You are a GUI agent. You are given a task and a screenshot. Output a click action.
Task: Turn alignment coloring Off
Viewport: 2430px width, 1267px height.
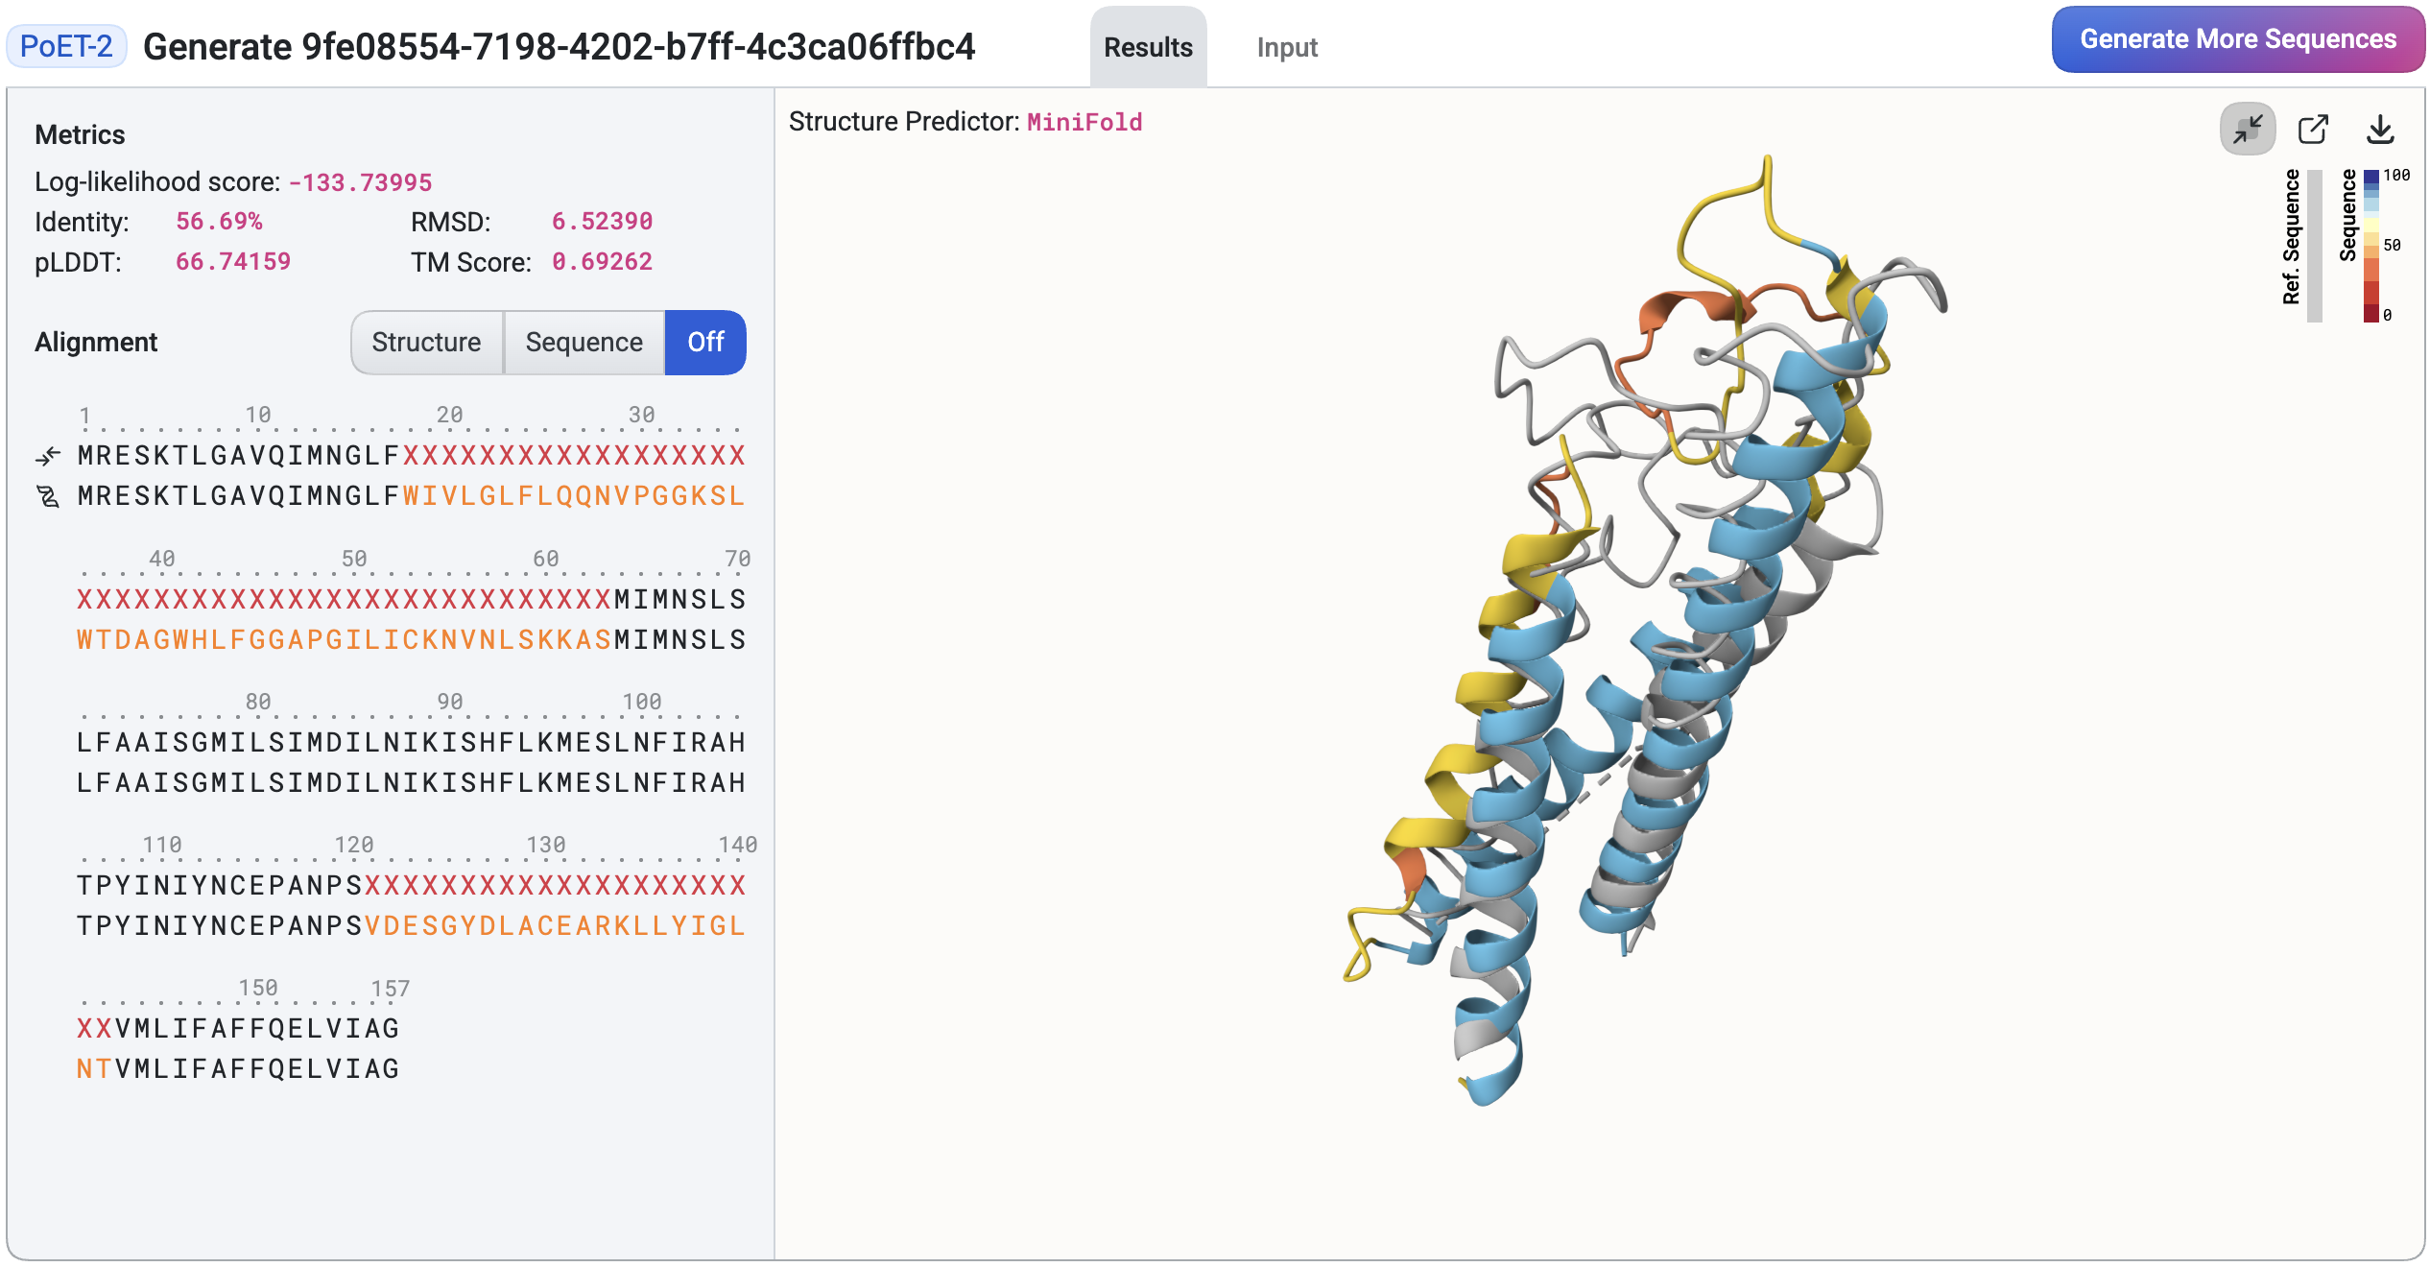(x=705, y=343)
